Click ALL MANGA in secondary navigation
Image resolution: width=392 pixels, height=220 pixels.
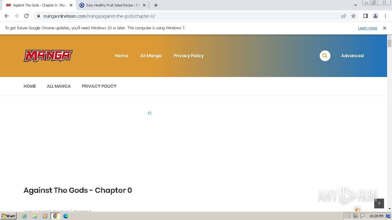click(x=59, y=86)
